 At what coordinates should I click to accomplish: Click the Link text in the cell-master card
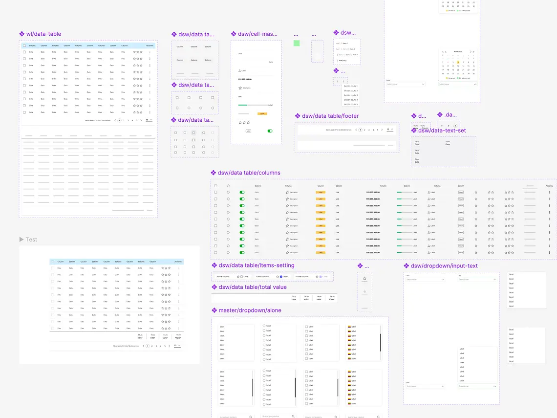point(239,96)
